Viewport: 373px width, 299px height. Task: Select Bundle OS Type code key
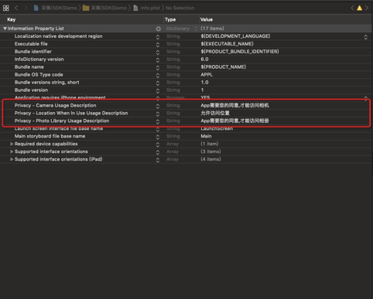click(39, 75)
